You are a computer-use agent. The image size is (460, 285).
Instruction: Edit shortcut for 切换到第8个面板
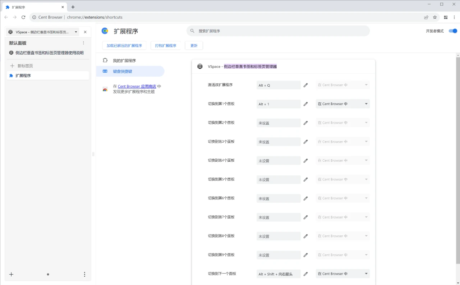coord(305,236)
